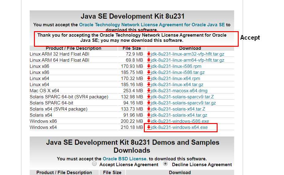This screenshot has height=175, width=284.
Task: Click the Windows x64 row label
Action: tap(43, 127)
